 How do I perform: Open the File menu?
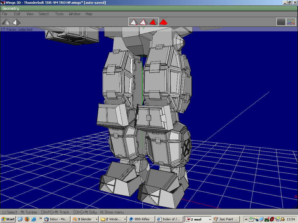point(5,14)
